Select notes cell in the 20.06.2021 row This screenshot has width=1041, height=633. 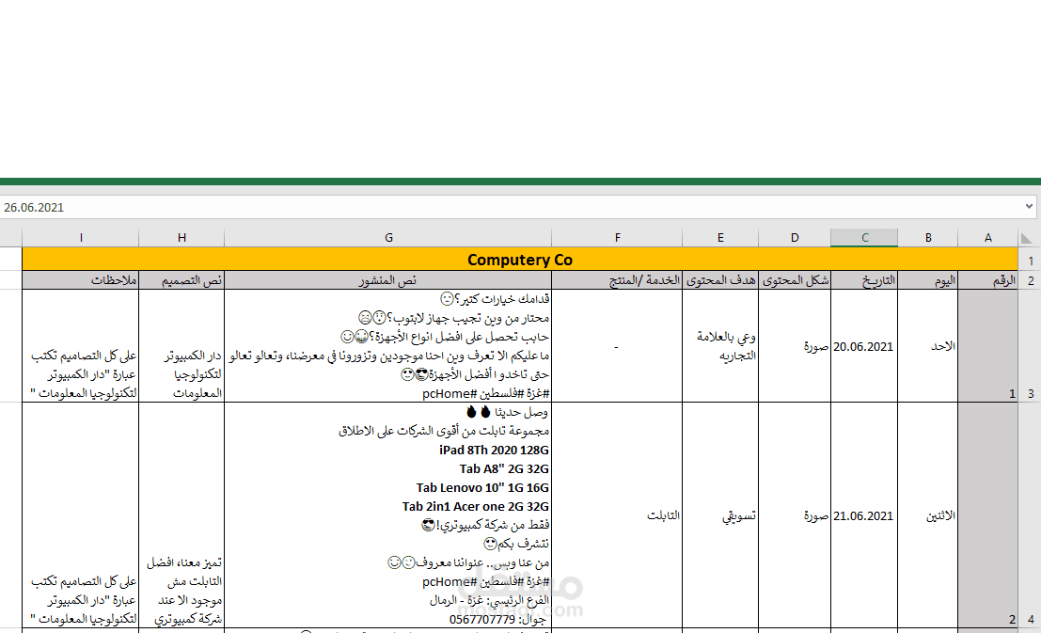pos(81,346)
